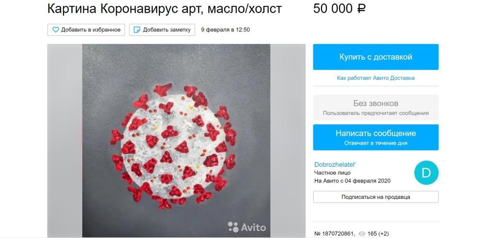Open the coronavirus painting photo
The height and width of the screenshot is (238, 492).
click(x=176, y=141)
